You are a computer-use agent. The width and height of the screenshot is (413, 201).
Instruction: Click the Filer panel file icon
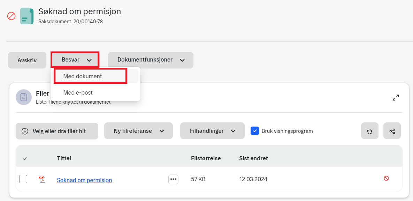(24, 97)
